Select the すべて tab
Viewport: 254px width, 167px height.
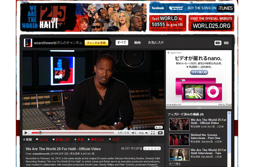pos(122,43)
